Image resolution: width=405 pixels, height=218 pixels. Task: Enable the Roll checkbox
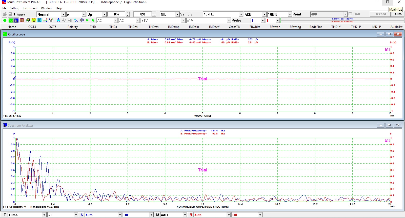(350, 14)
